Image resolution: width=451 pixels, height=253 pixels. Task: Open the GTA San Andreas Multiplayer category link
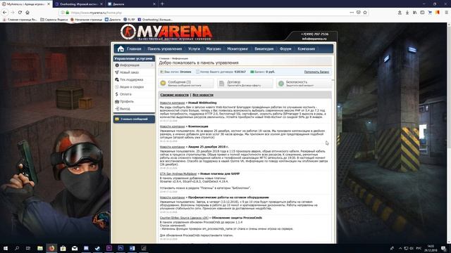click(178, 174)
